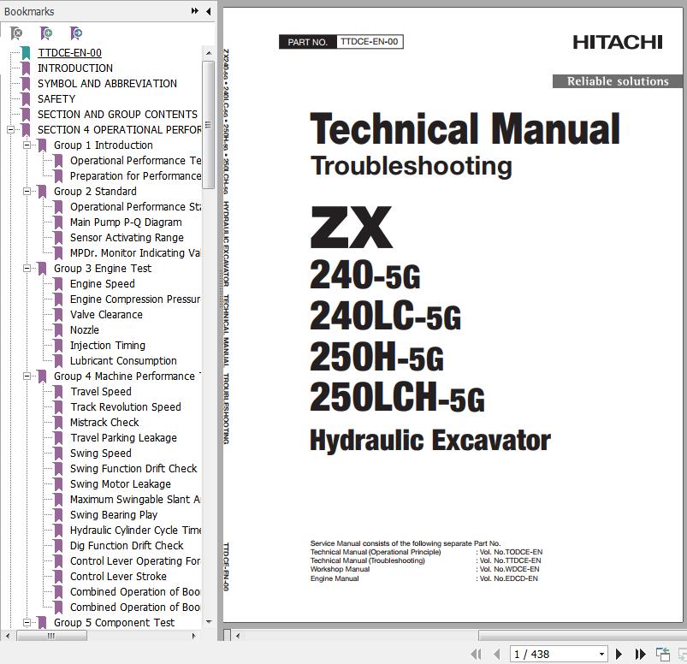Select Control Lever Operating Force bookmark

135,561
